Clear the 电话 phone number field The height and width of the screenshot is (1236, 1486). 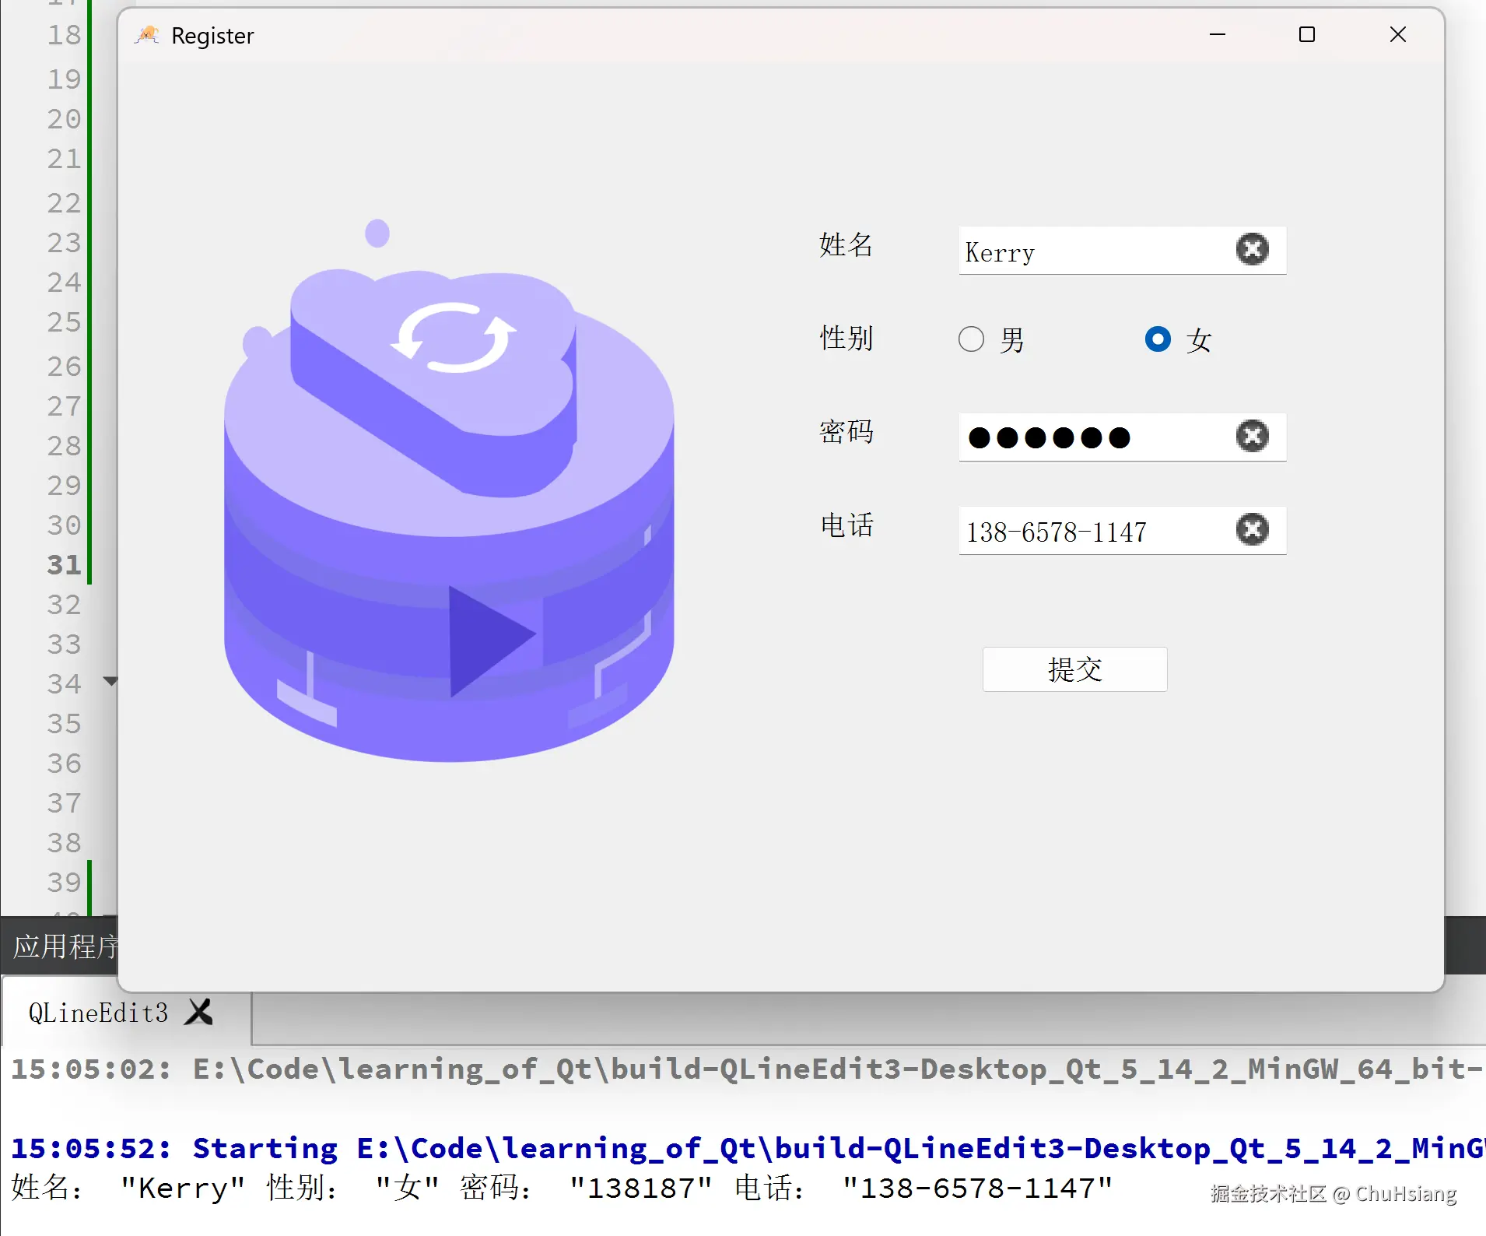(x=1252, y=530)
